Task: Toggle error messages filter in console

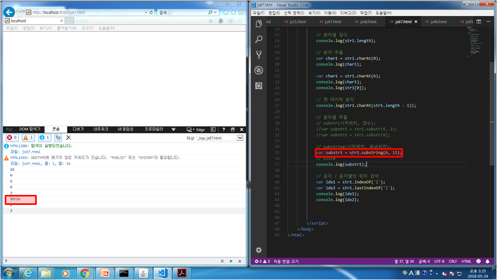Action: (x=12, y=138)
